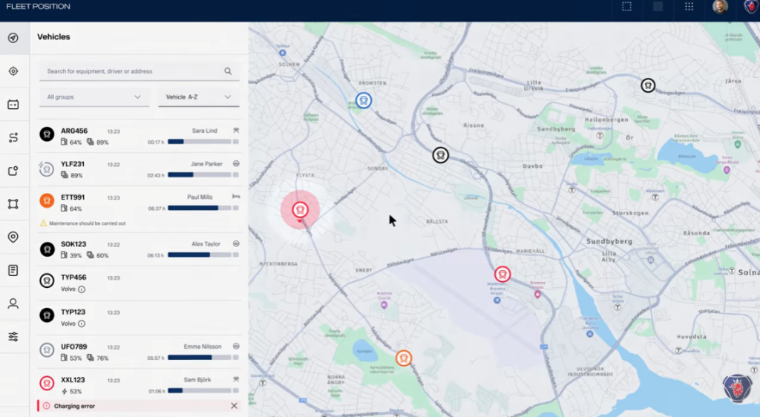The height and width of the screenshot is (417, 760).
Task: Click driver name Alex Taylor
Action: coord(206,244)
